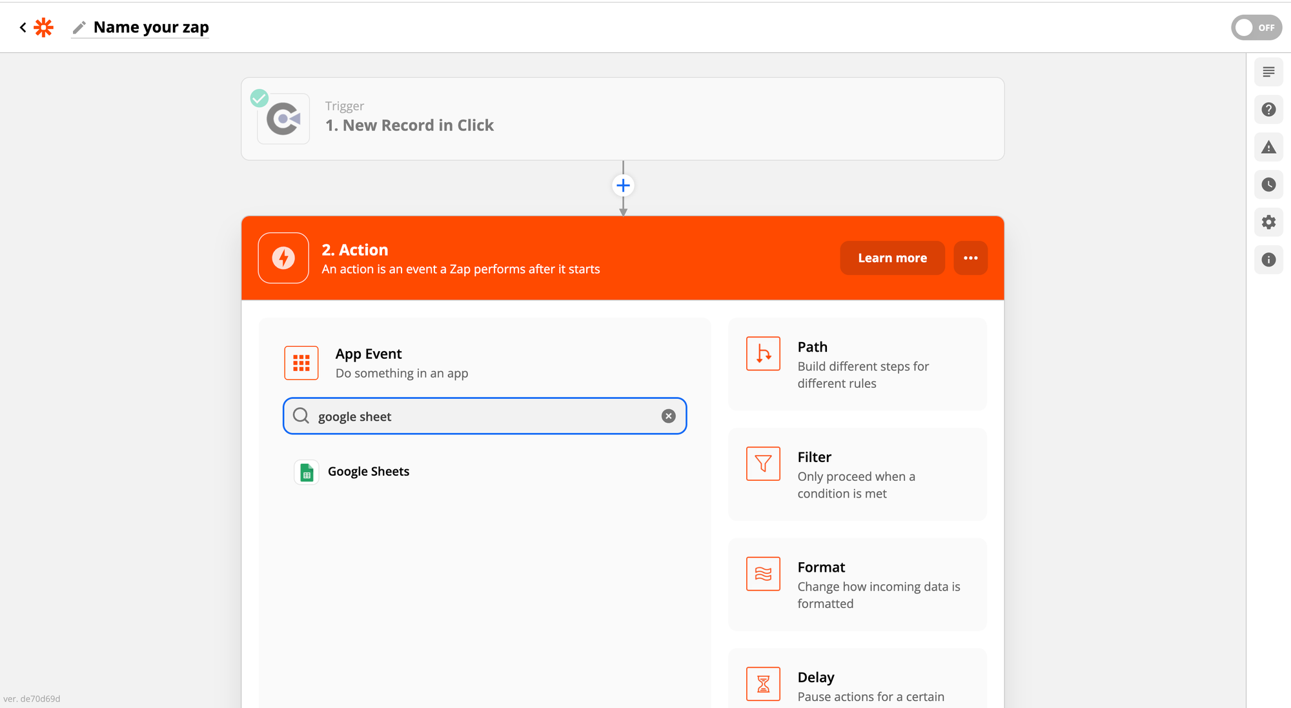This screenshot has width=1291, height=708.
Task: Click the 'Build different steps for different rules' text
Action: 863,375
